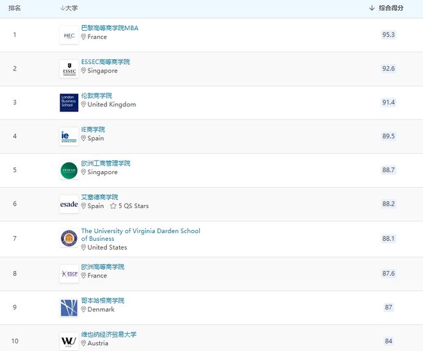Screen dimensions: 423x351
Task: Open the London Business School logo
Action: [69, 102]
